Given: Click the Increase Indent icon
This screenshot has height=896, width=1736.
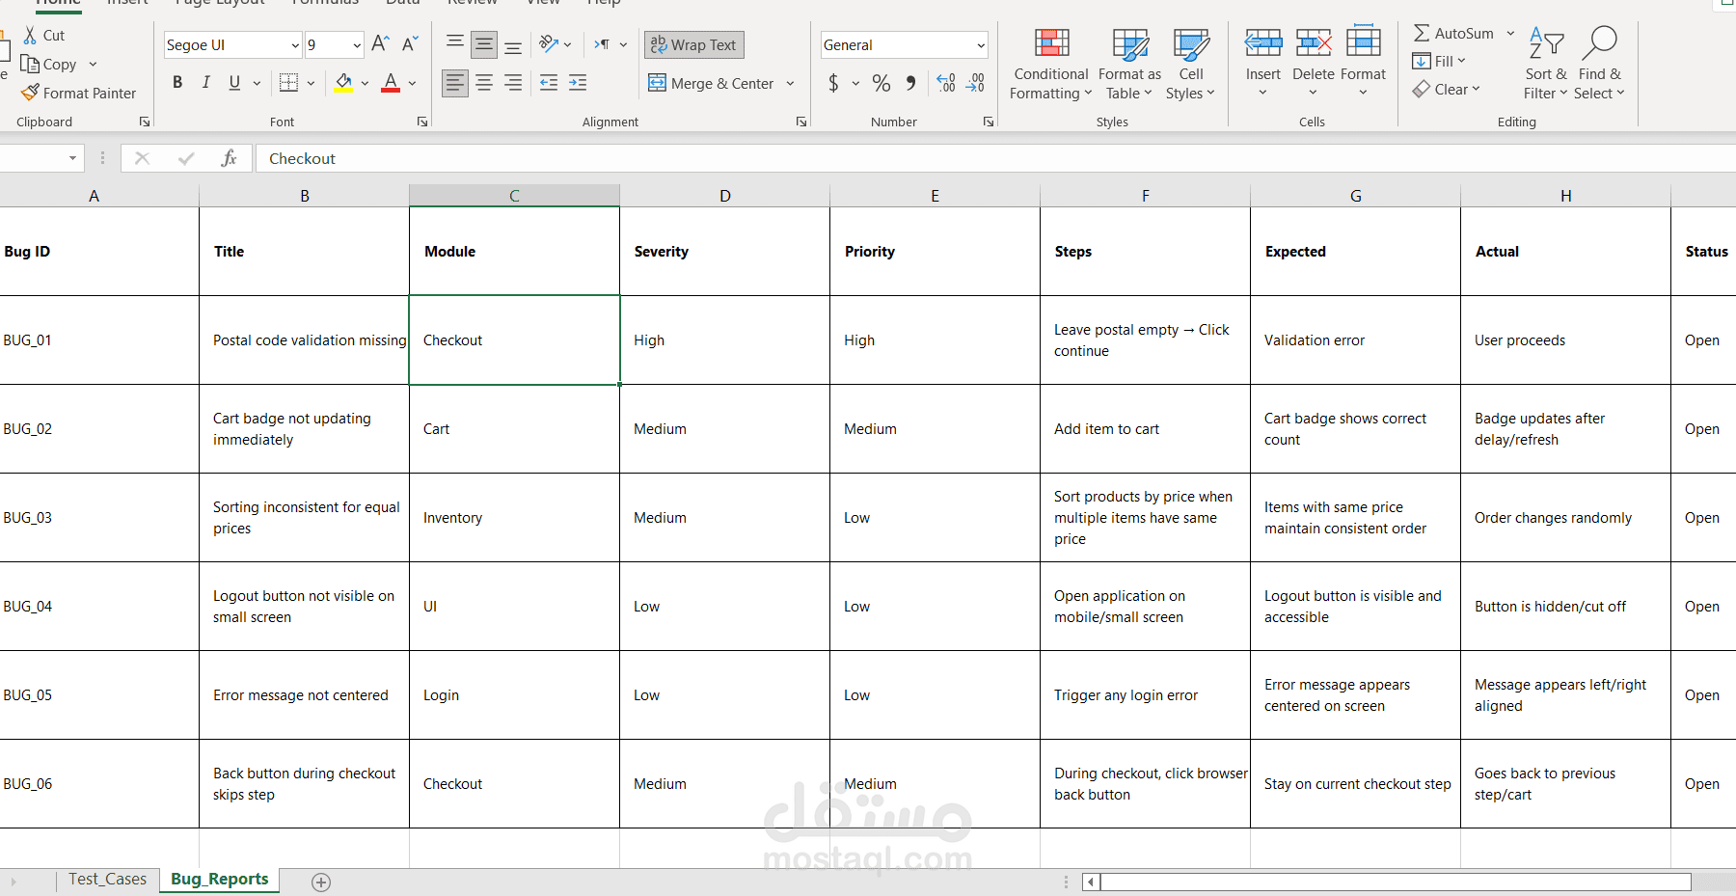Looking at the screenshot, I should [x=578, y=83].
